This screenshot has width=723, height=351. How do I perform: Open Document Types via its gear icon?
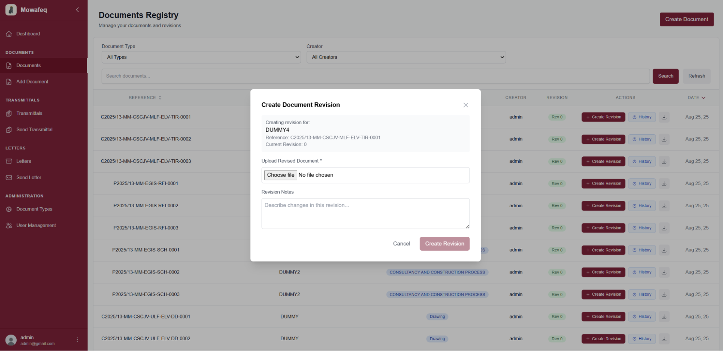point(9,209)
